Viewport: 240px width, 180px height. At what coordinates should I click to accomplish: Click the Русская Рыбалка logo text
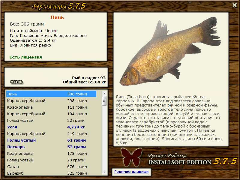167,156
